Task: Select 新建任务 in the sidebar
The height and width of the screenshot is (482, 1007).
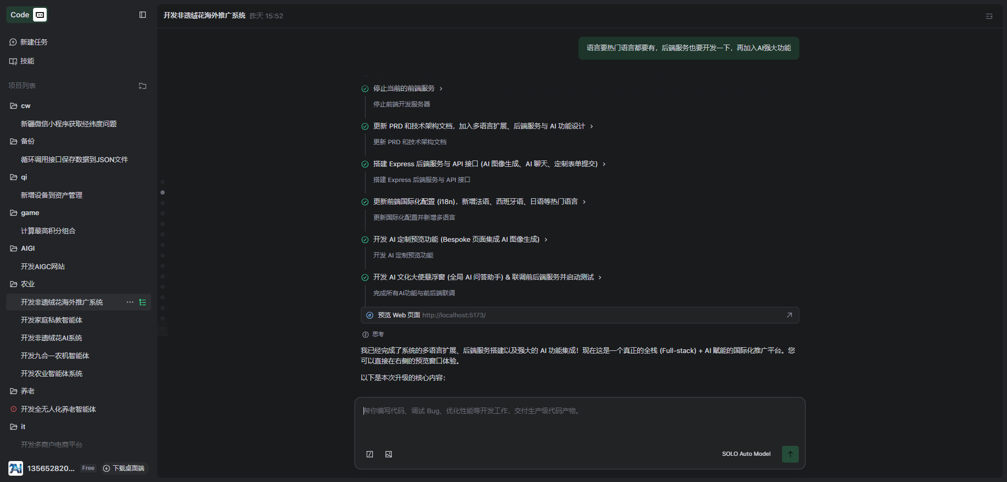Action: tap(34, 42)
